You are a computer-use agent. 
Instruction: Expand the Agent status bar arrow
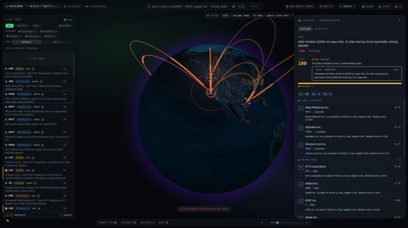[292, 16]
